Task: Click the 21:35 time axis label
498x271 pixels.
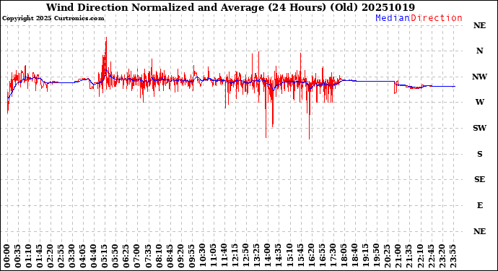Action: point(408,257)
